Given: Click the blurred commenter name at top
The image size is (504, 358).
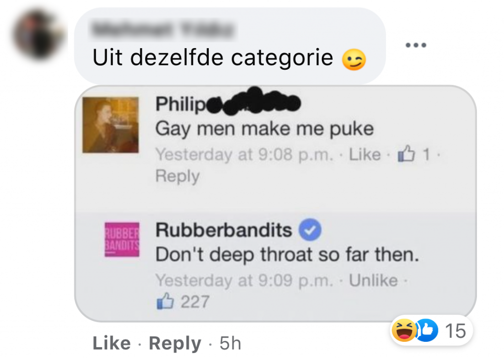Looking at the screenshot, I should click(x=162, y=29).
